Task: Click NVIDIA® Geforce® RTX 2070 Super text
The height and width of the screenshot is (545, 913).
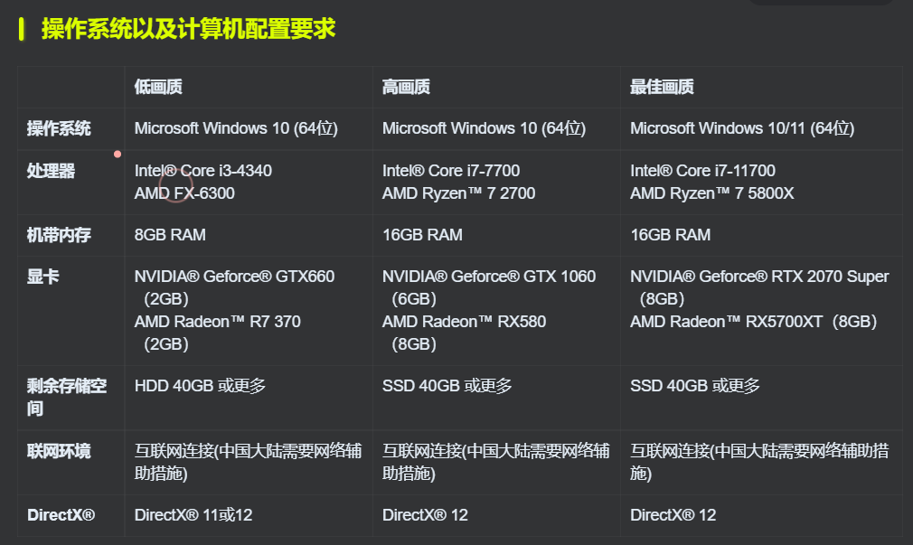Action: (x=760, y=276)
